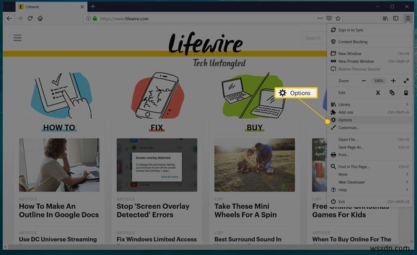Screen dimensions: 417x255
Task: Zoom in with the plus button
Action: pos(393,81)
